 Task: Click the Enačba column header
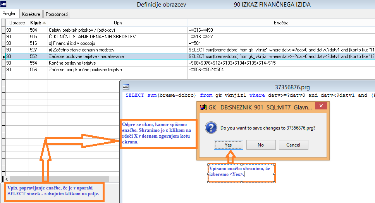[x=281, y=23]
